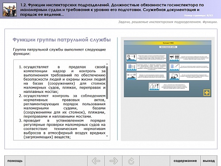
Task: Click the module title 1.2. Функции инспекторских подразделений
Action: (x=112, y=10)
